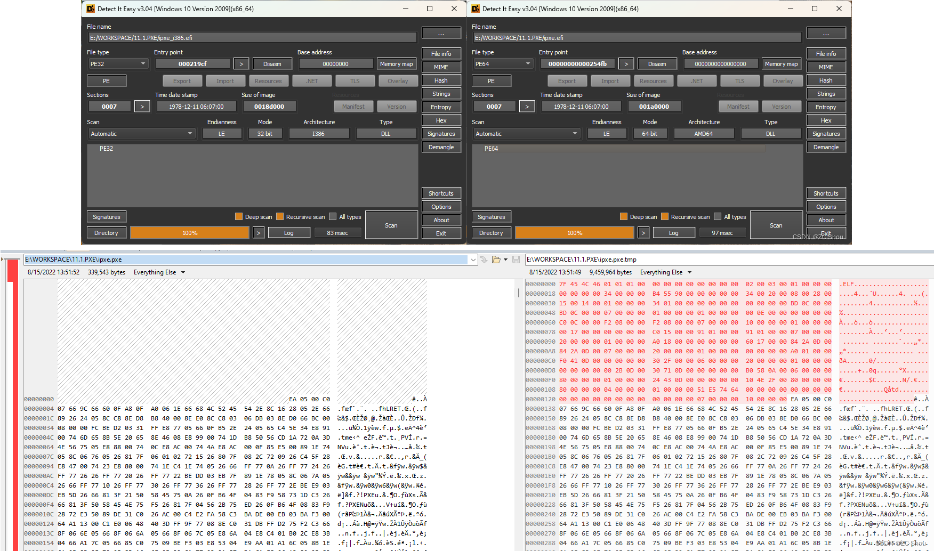Click Disasm in ipxe_i386.efi window
Image resolution: width=934 pixels, height=551 pixels.
click(x=272, y=64)
